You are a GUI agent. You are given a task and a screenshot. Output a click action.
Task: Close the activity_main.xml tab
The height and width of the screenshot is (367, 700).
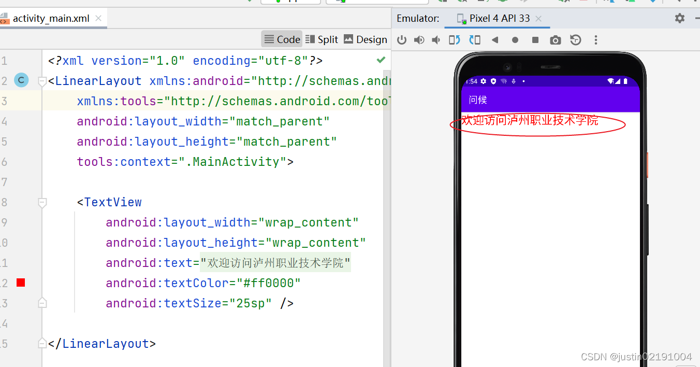98,18
